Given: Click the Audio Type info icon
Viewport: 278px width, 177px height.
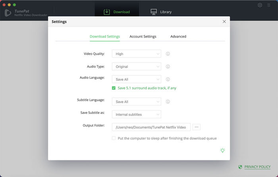Looking at the screenshot, I should tap(168, 66).
